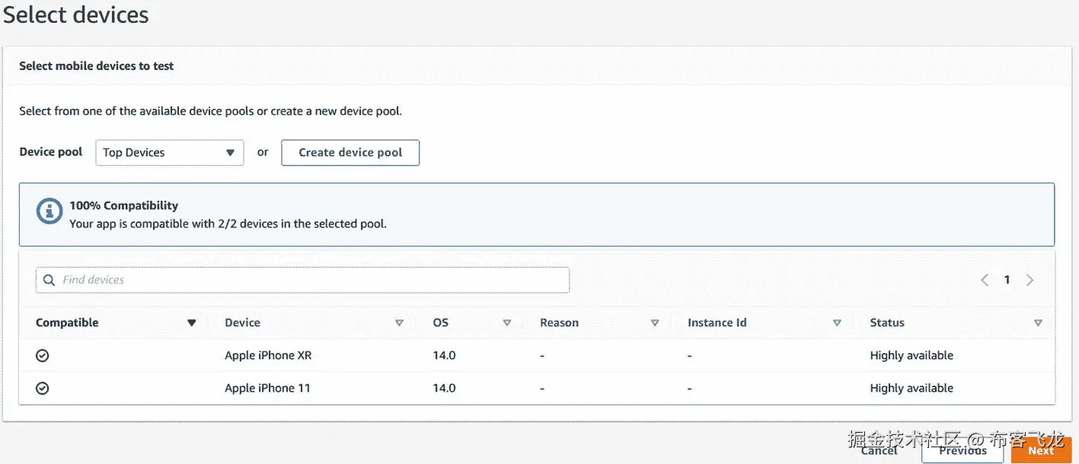
Task: Sort the Status column
Action: pos(1038,323)
